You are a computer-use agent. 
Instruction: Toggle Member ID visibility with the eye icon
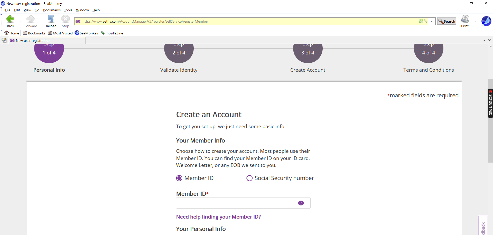point(301,203)
